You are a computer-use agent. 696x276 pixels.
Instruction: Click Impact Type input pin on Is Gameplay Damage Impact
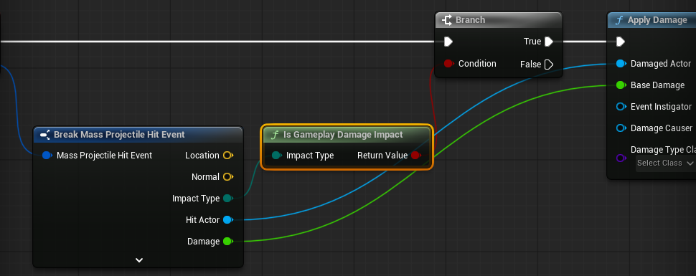click(277, 156)
